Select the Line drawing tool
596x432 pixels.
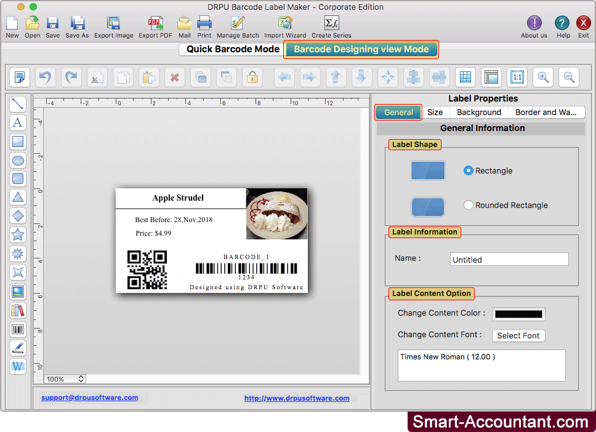(x=18, y=104)
